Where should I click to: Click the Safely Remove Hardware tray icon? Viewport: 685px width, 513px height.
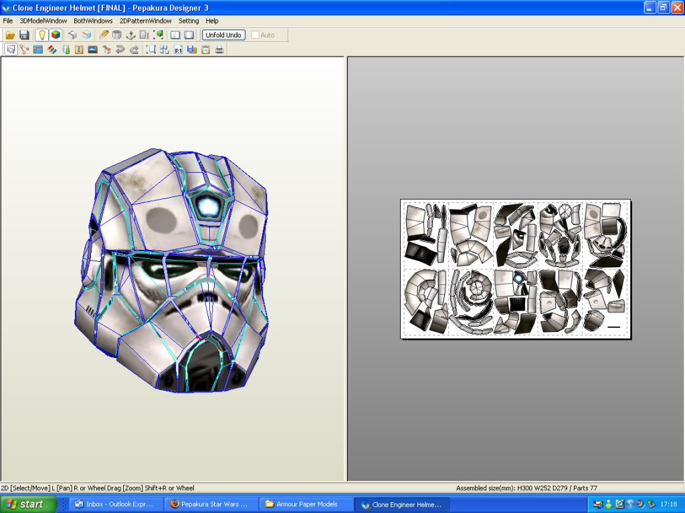[652, 504]
